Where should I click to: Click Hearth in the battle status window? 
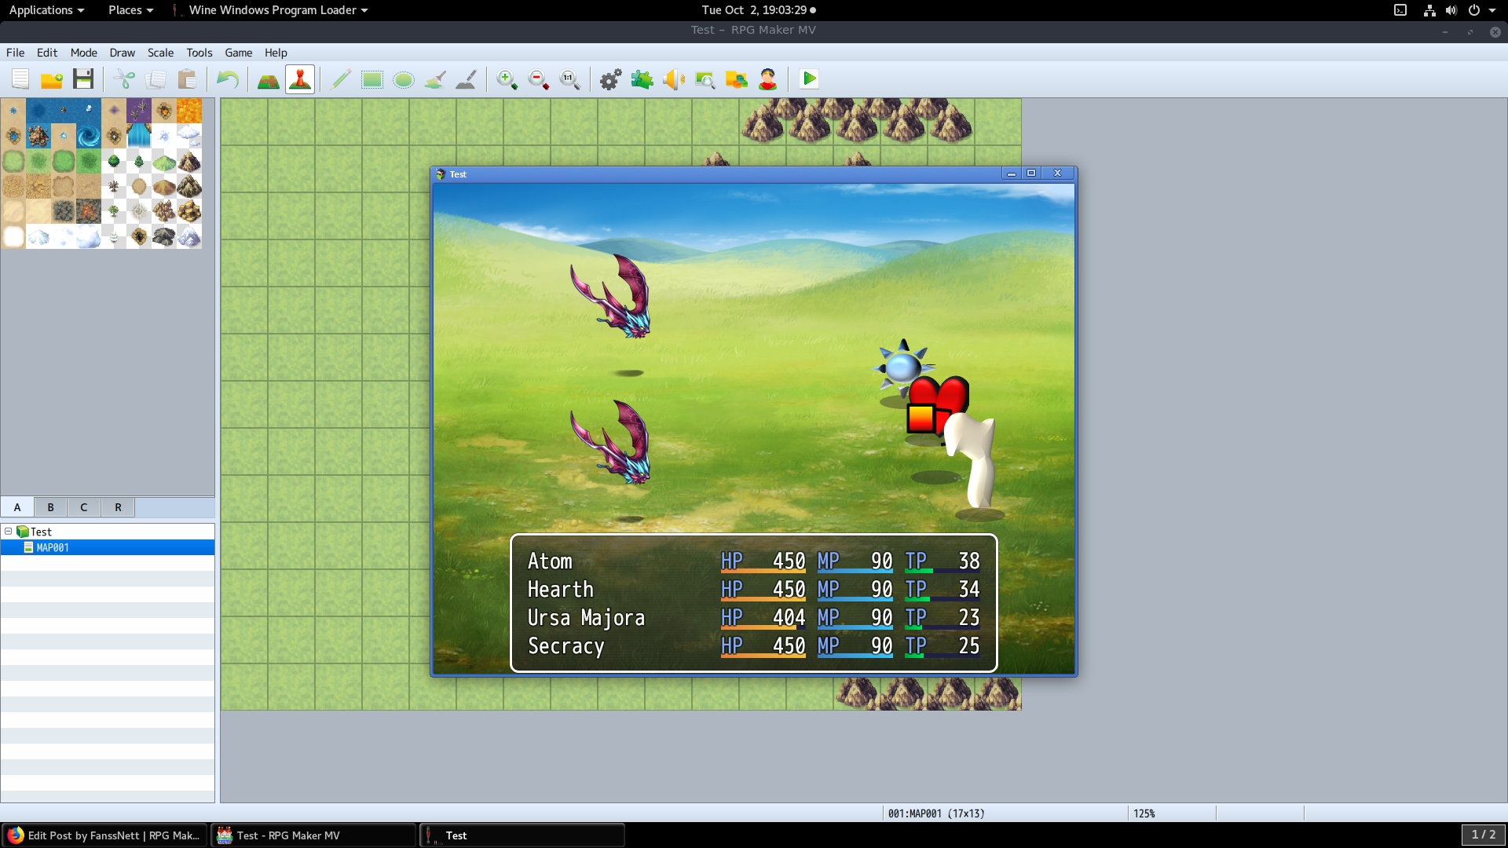pyautogui.click(x=560, y=590)
